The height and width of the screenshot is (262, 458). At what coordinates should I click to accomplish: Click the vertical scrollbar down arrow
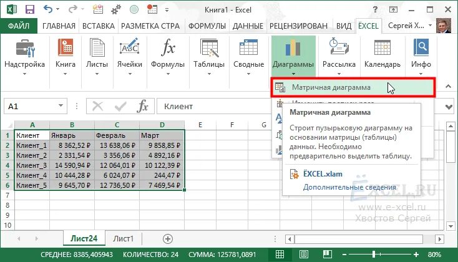pyautogui.click(x=451, y=225)
